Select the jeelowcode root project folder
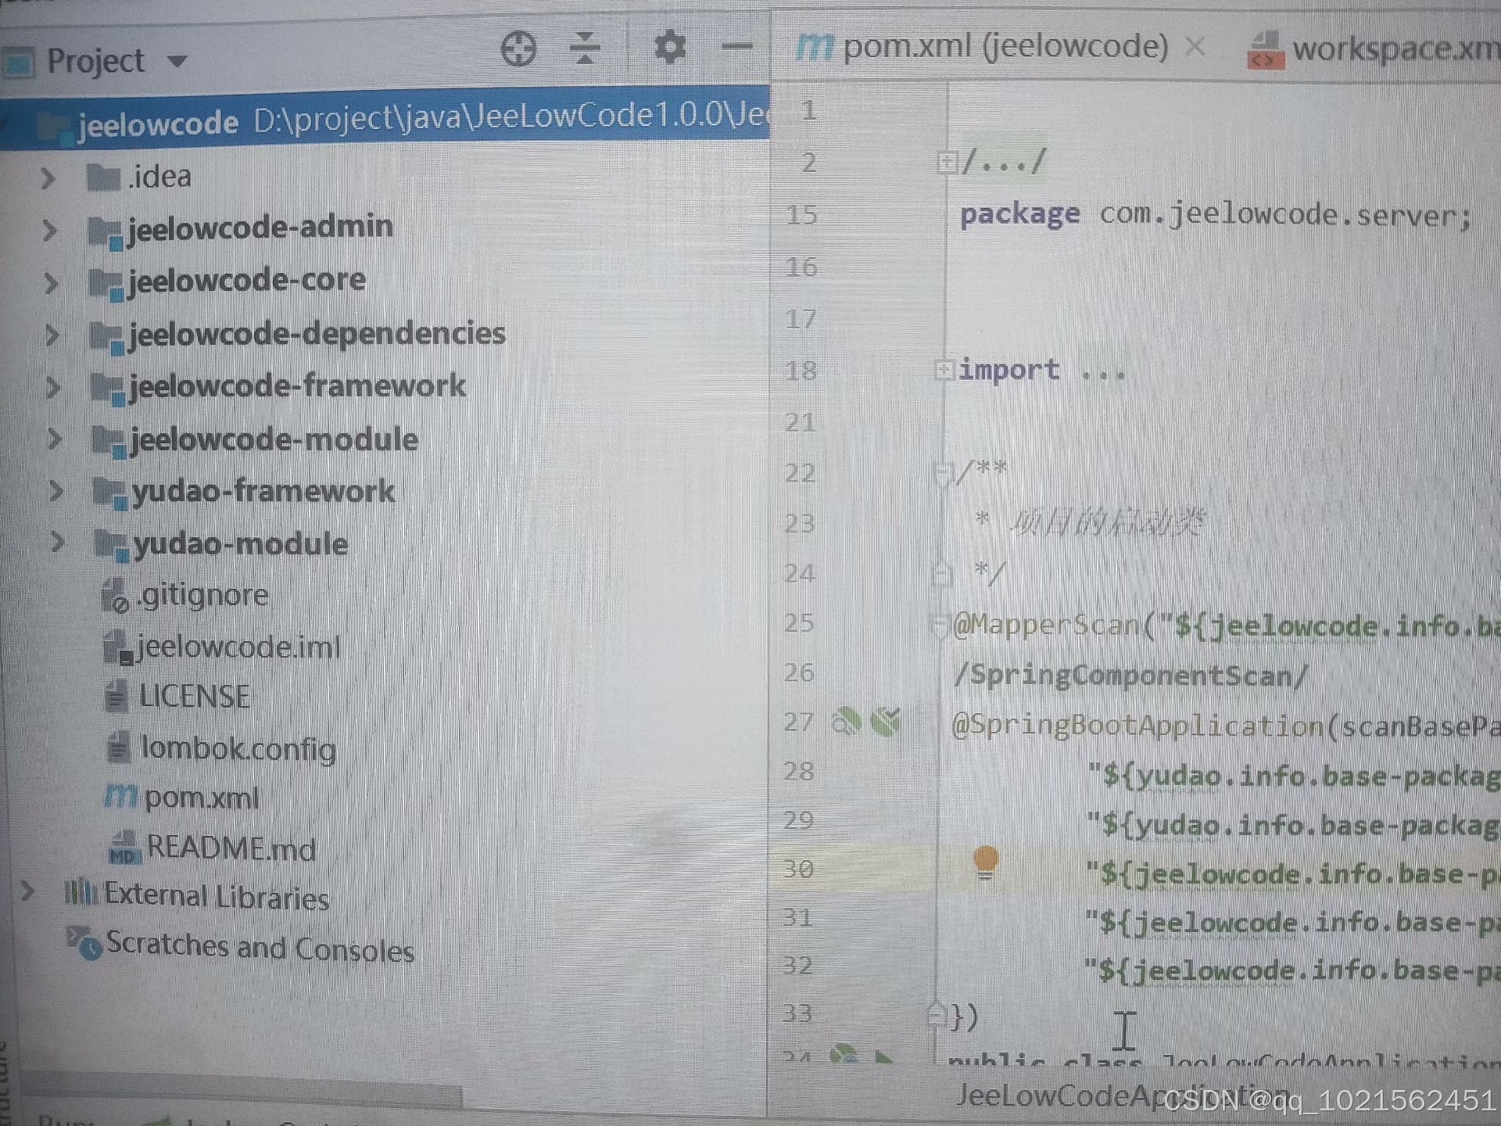Screen dimensions: 1501x1126 pos(158,124)
